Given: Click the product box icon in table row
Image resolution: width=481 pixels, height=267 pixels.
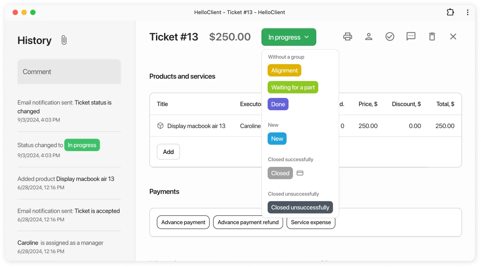Looking at the screenshot, I should [160, 126].
